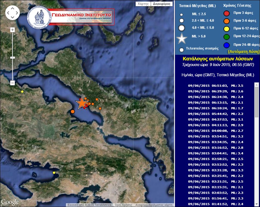Image resolution: width=260 pixels, height=207 pixels.
Task: Click the yellow earthquake marker near the left edge
Action: pos(22,92)
